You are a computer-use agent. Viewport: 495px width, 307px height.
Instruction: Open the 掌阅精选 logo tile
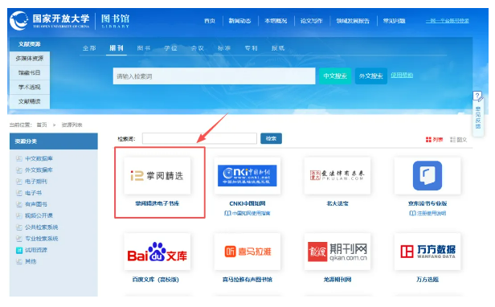point(157,176)
